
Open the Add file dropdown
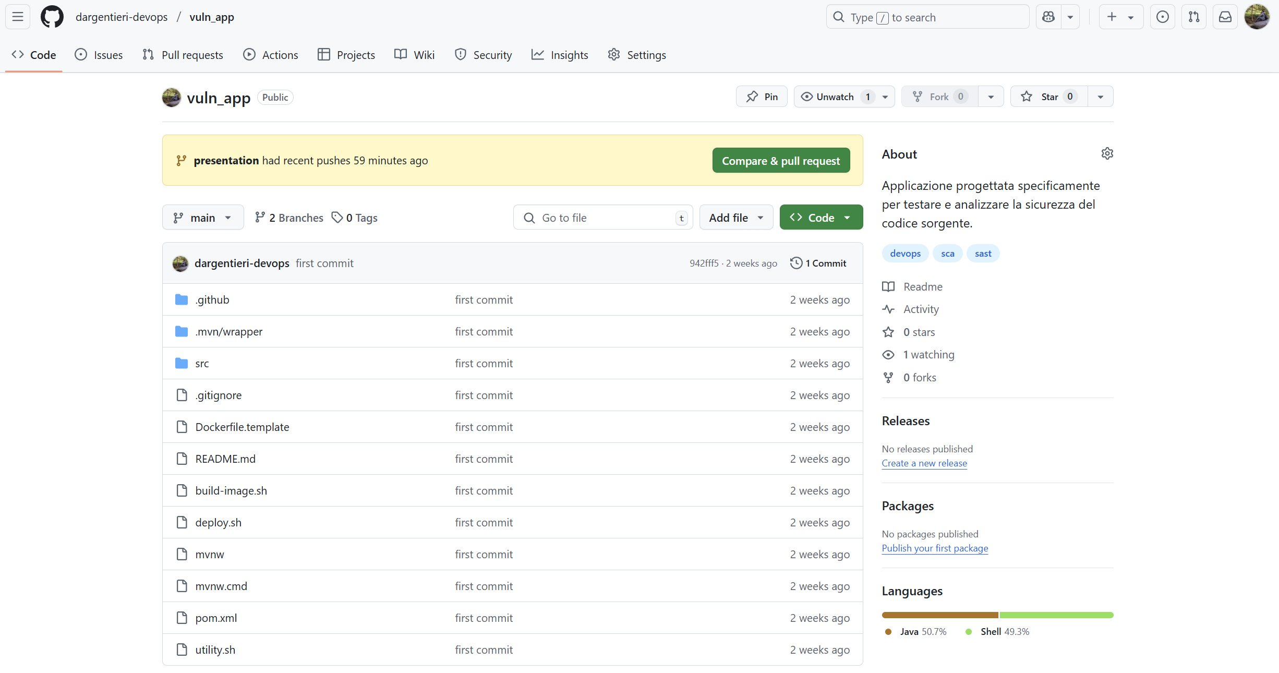736,218
